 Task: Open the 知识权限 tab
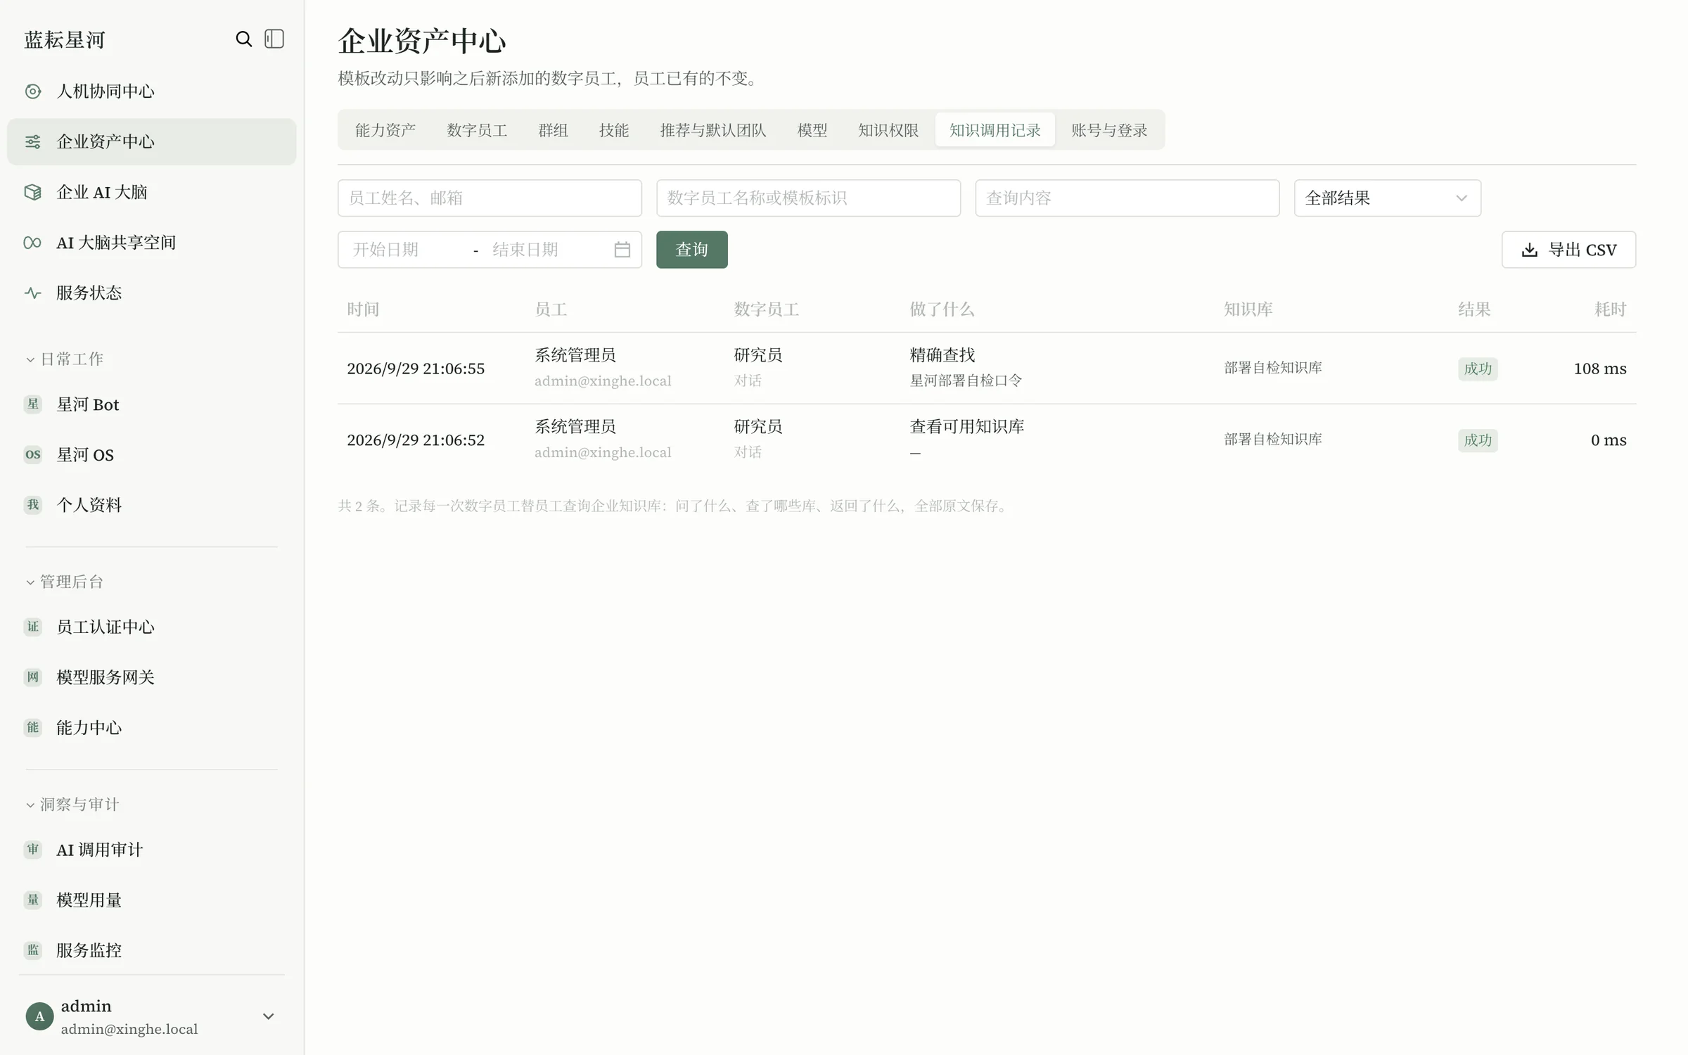click(888, 130)
